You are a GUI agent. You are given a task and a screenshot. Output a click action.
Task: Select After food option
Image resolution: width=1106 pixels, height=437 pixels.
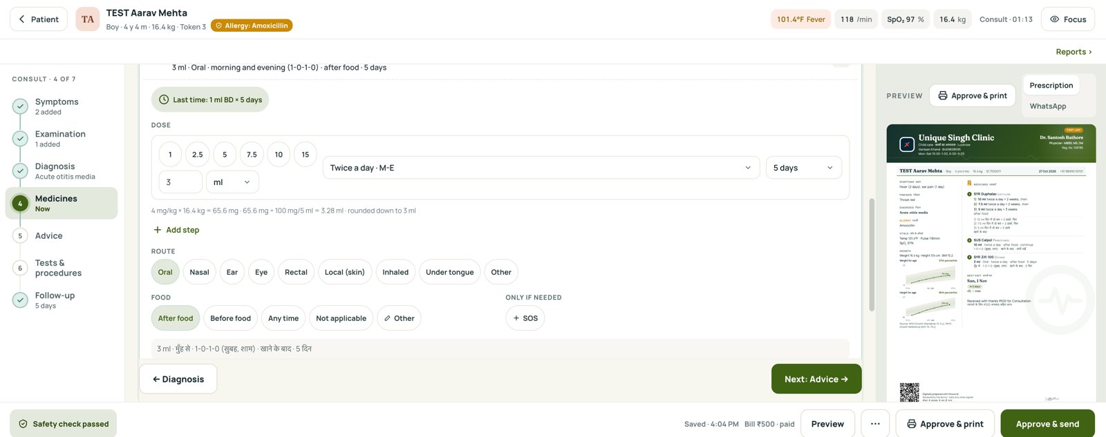[176, 318]
